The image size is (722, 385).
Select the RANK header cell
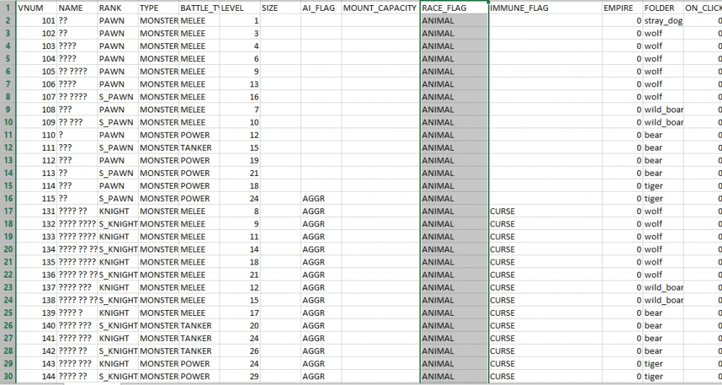coord(118,8)
